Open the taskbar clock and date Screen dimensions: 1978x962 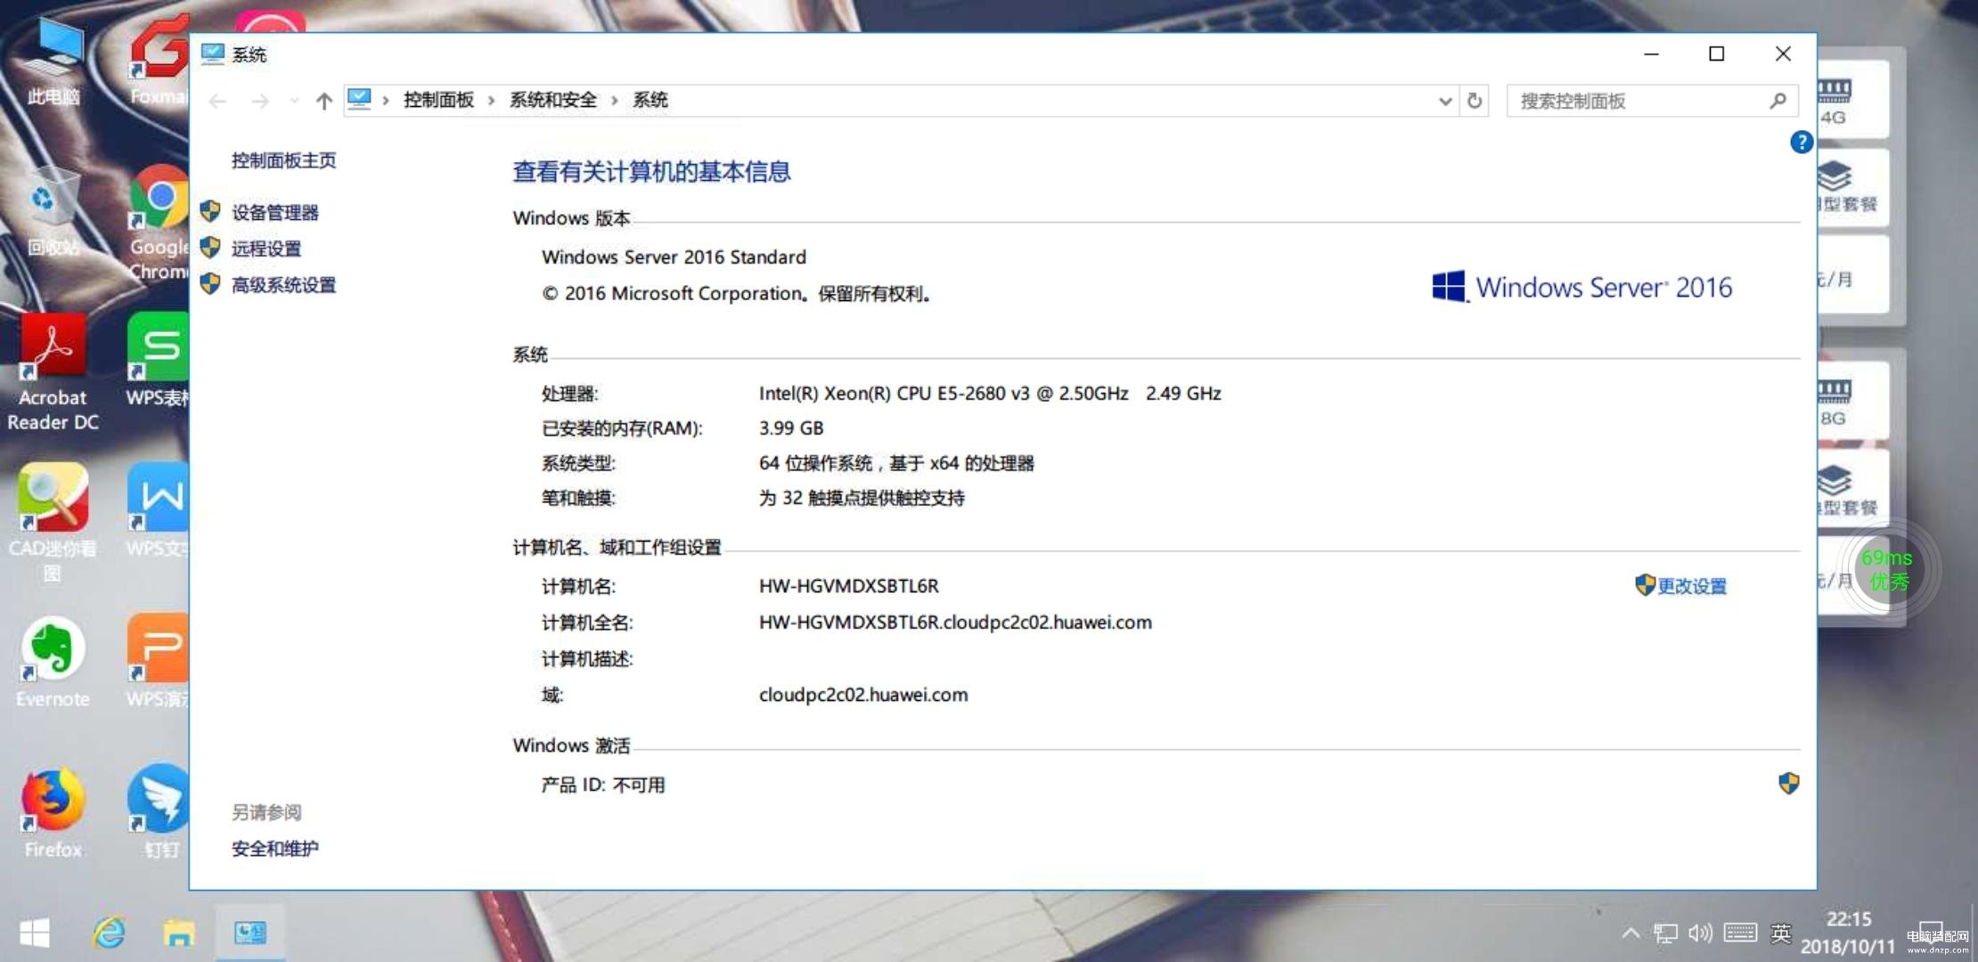click(x=1848, y=933)
